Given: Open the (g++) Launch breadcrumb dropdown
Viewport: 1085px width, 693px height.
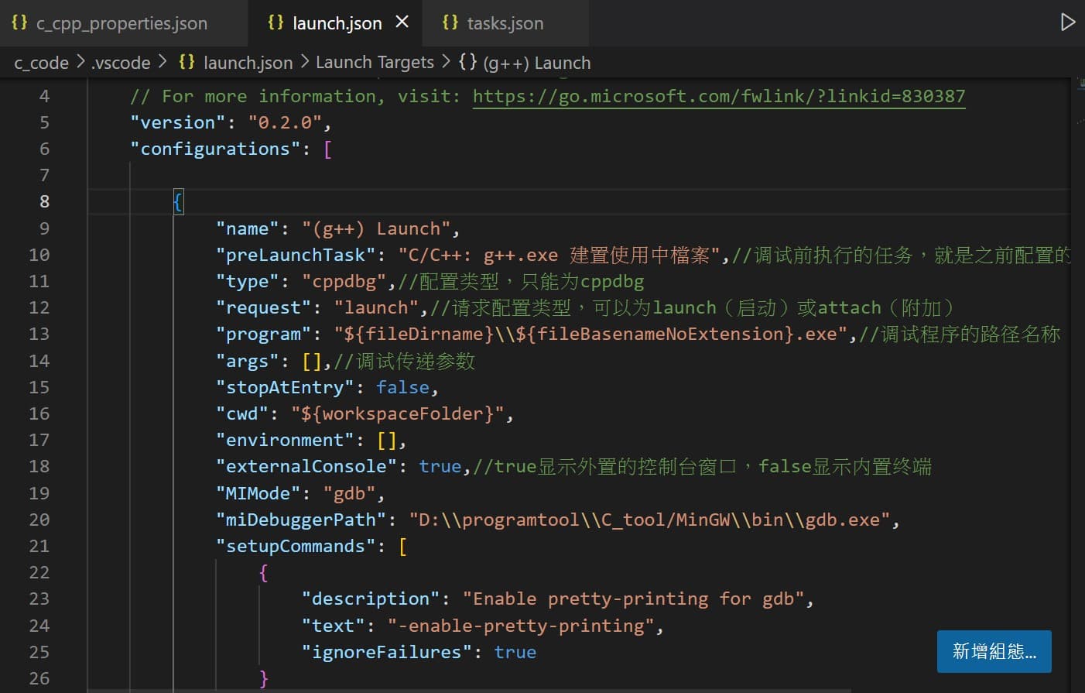Looking at the screenshot, I should coord(536,62).
